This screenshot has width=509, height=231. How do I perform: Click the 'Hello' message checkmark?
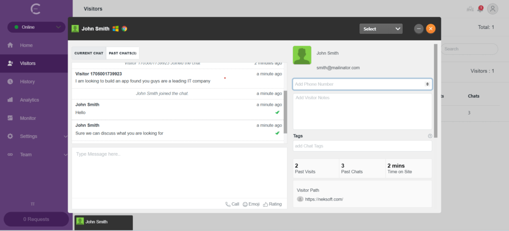(x=277, y=112)
